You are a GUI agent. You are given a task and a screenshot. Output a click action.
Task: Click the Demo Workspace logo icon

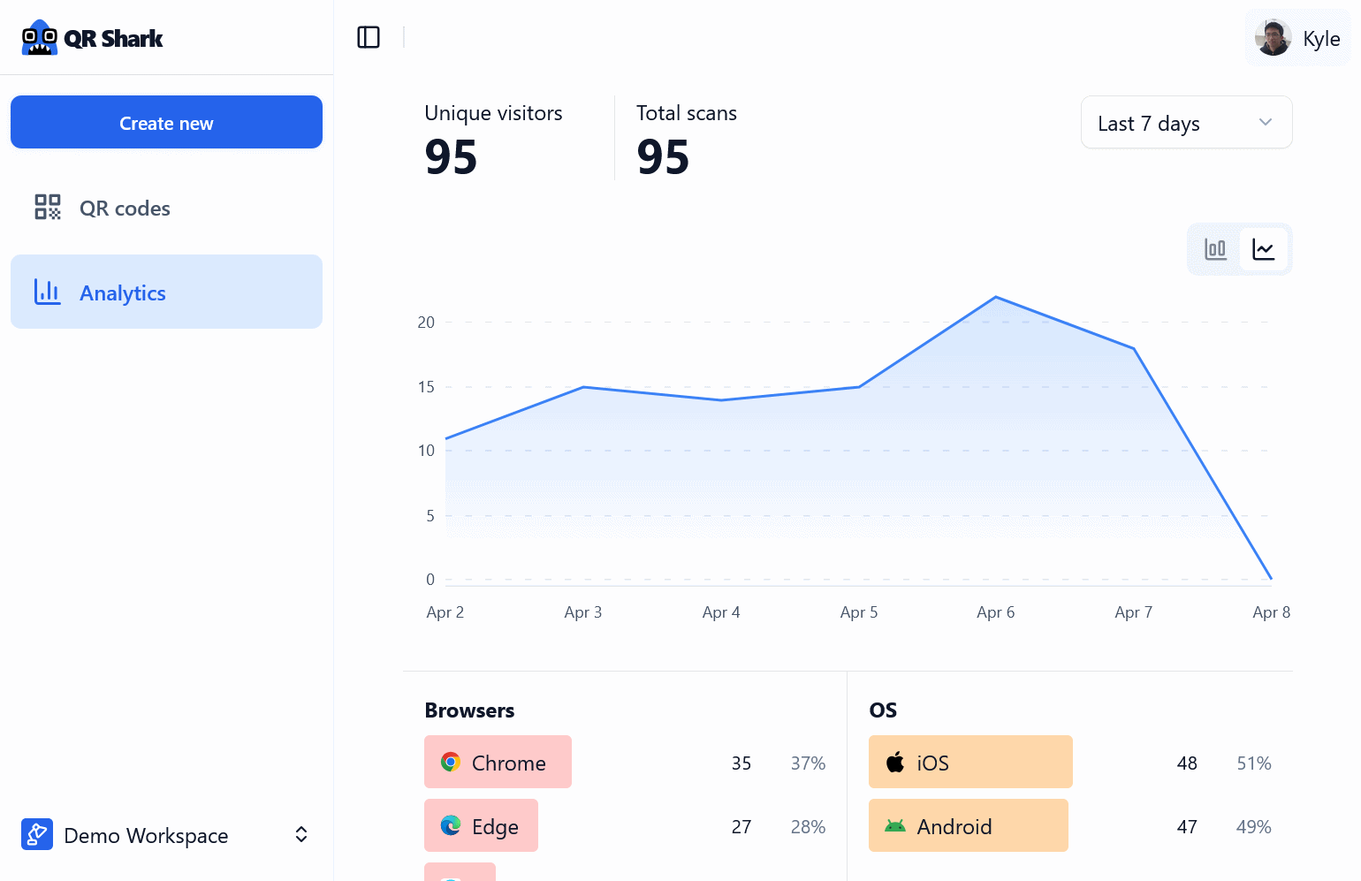[x=37, y=834]
